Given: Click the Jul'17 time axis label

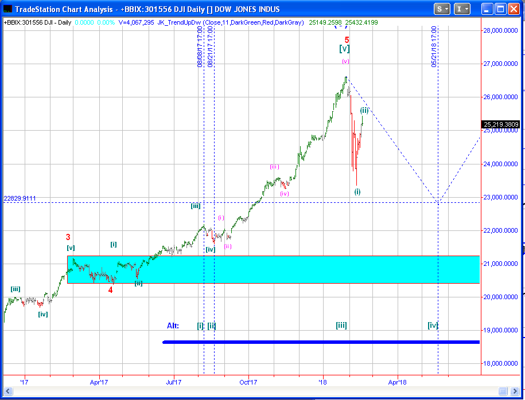Looking at the screenshot, I should (x=174, y=382).
